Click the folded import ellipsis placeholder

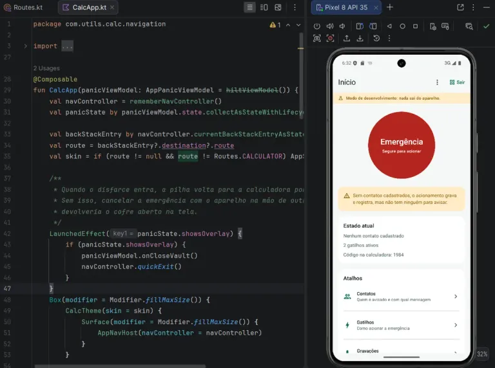[x=67, y=46]
